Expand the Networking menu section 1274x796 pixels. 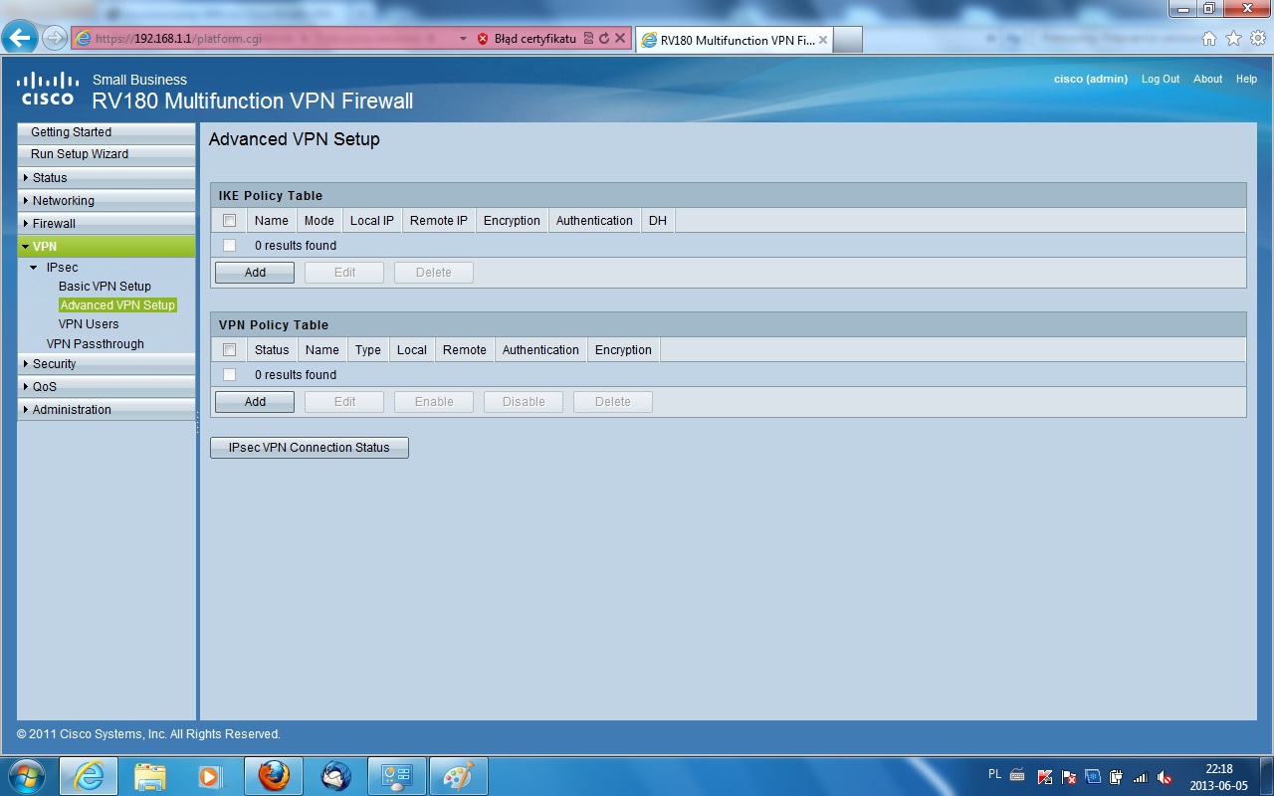click(106, 200)
